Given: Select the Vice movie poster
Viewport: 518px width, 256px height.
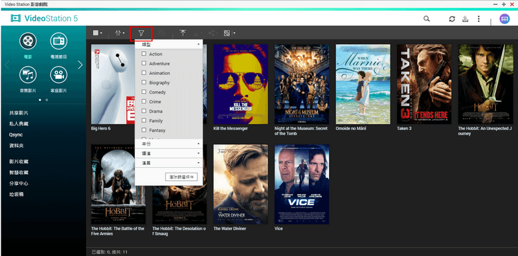Looking at the screenshot, I should (x=302, y=184).
